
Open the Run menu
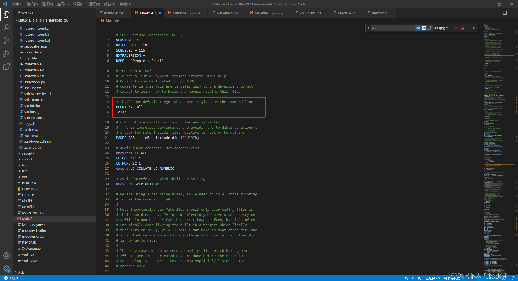point(94,4)
